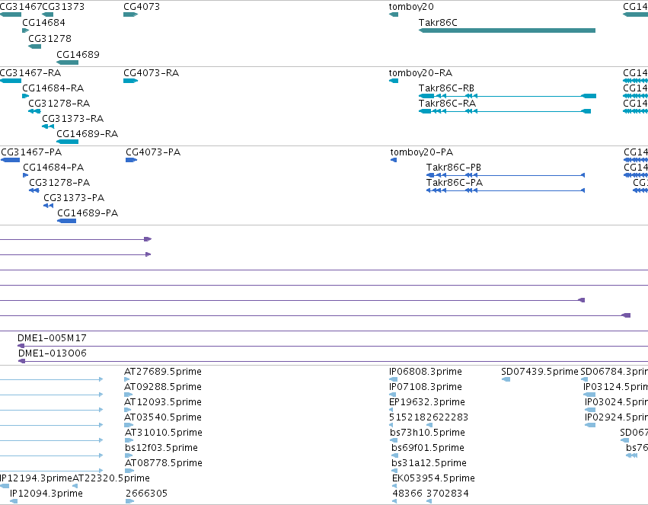648x505 pixels.
Task: Click EST AT27689.5prime
Action: tap(127, 379)
